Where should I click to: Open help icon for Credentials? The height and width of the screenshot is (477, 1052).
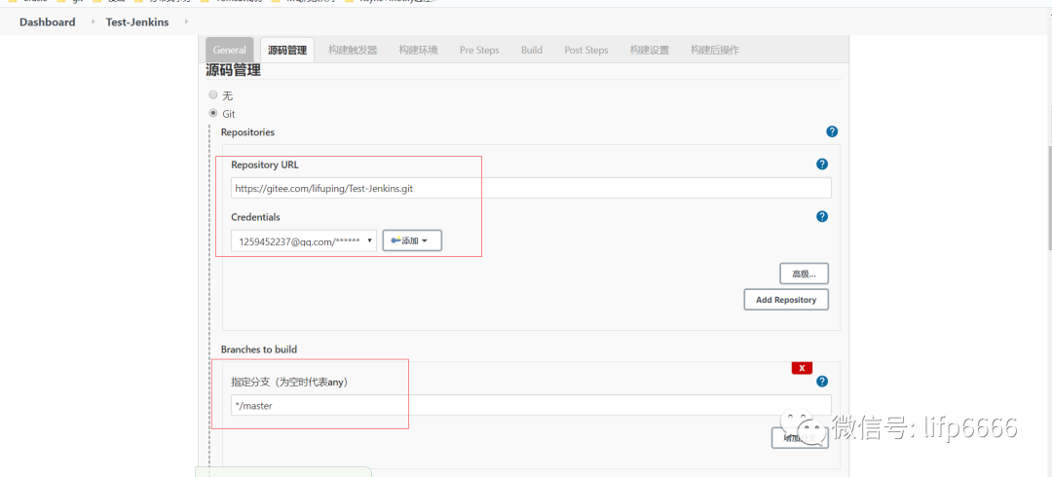point(822,217)
